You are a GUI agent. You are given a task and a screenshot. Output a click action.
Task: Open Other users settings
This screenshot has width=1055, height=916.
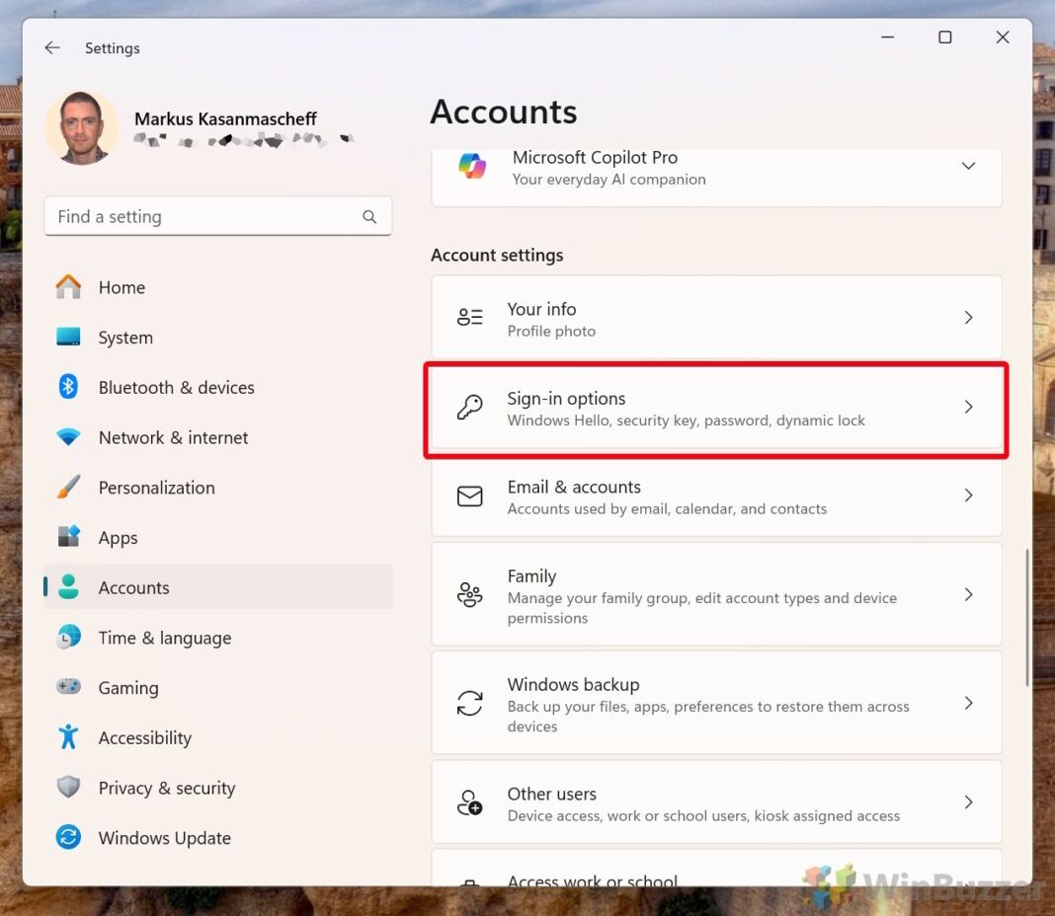click(x=716, y=802)
